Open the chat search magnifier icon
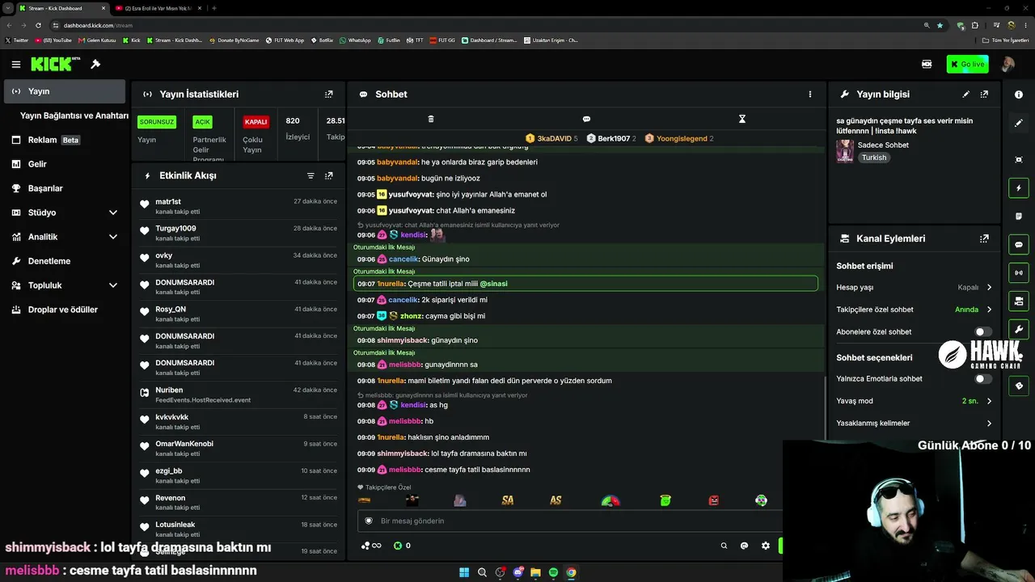This screenshot has height=582, width=1035. (x=724, y=546)
